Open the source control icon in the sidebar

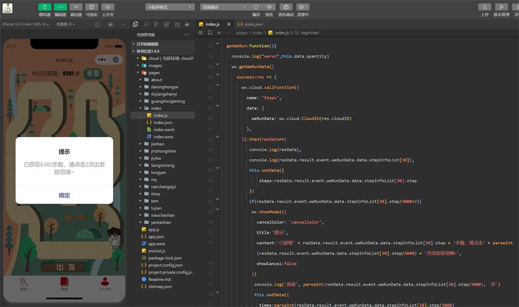click(x=156, y=25)
